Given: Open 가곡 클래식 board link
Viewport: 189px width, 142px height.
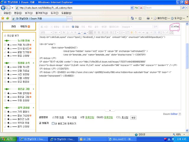Looking at the screenshot, I should (x=23, y=112).
